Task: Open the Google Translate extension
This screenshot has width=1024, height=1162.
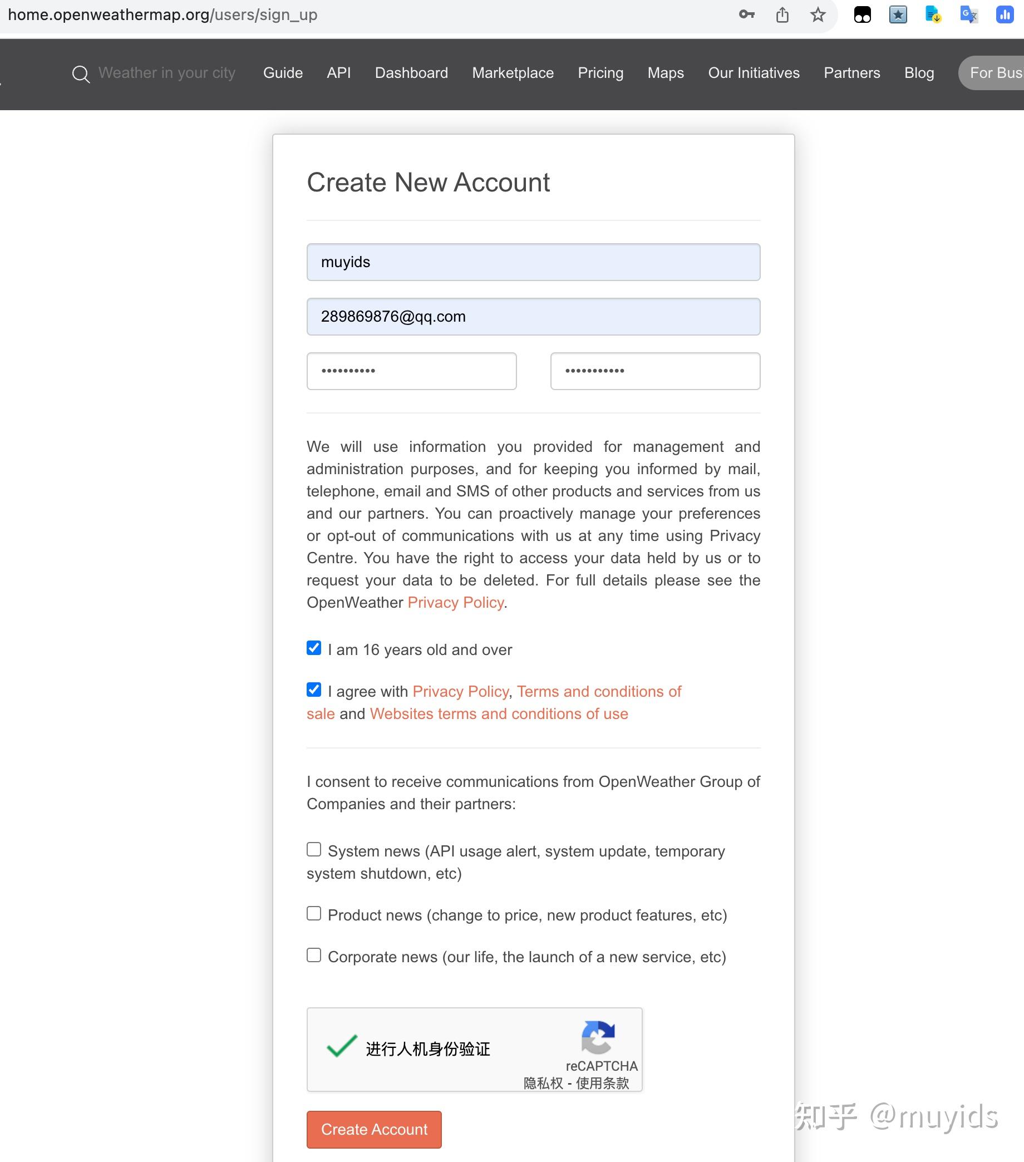Action: (968, 14)
